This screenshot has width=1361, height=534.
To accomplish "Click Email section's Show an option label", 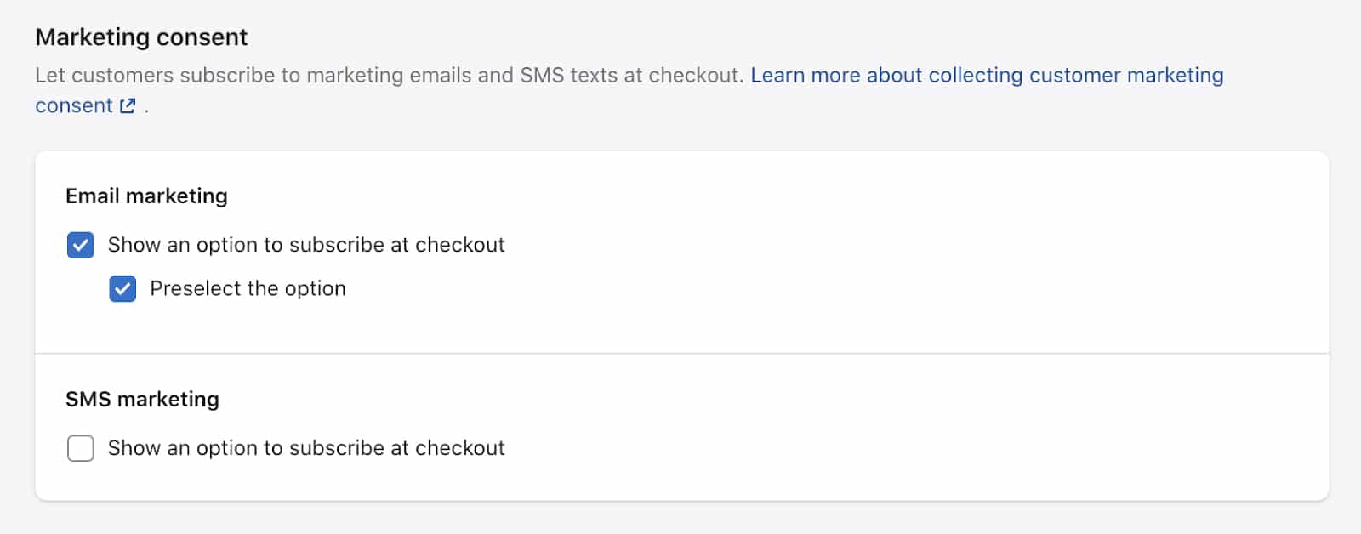I will coord(306,245).
